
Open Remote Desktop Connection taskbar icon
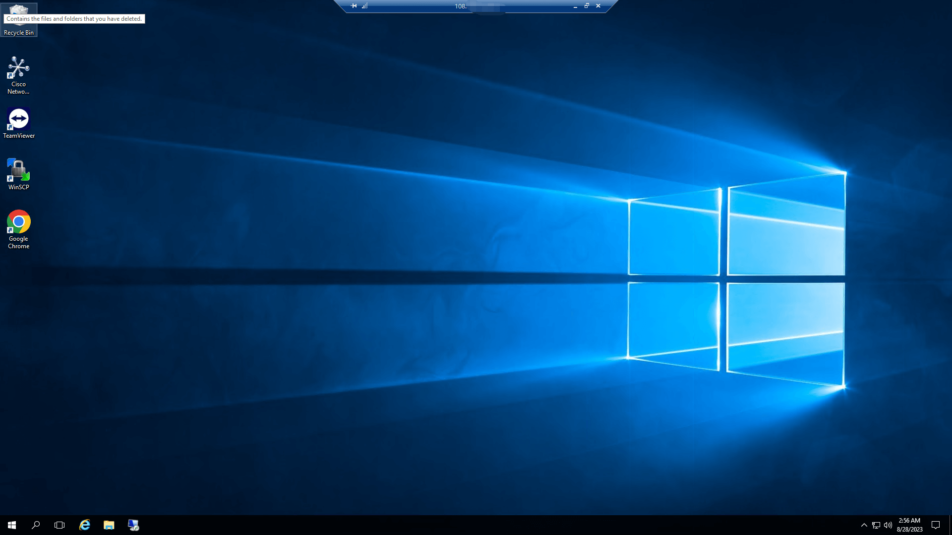[x=133, y=525]
